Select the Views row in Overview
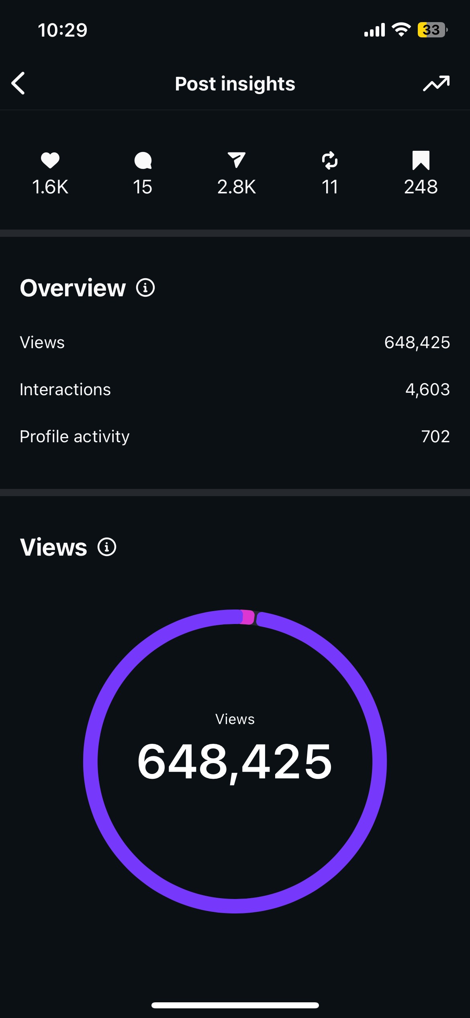The height and width of the screenshot is (1018, 470). coord(235,343)
